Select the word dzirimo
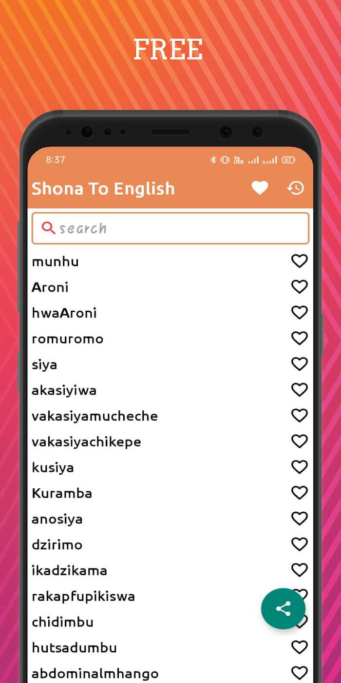 [x=57, y=545]
